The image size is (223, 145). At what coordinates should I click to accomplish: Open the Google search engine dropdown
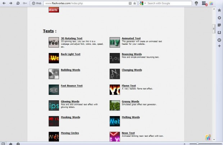point(142,3)
